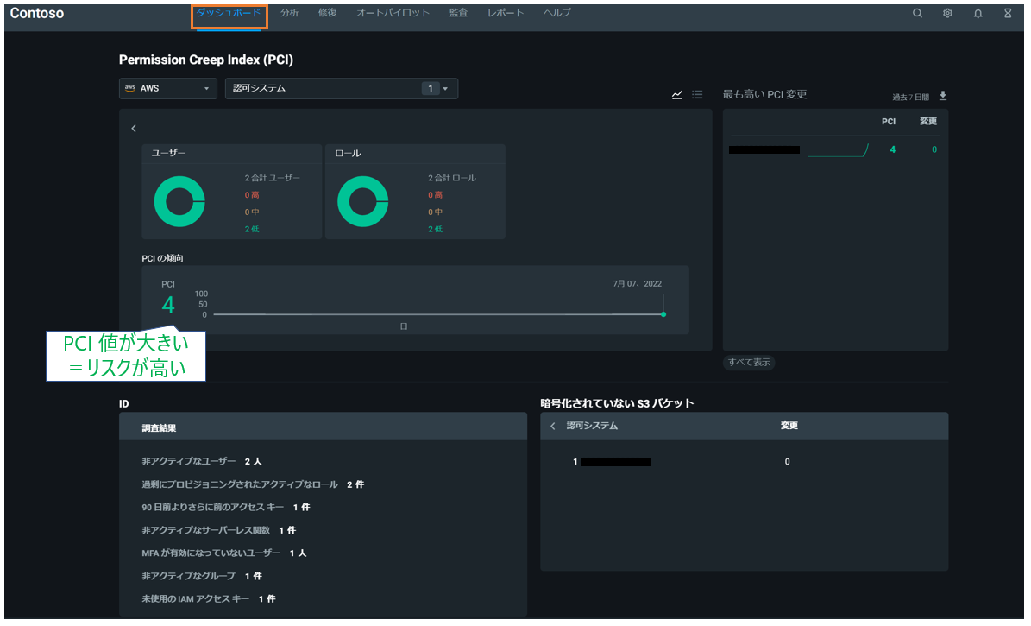Viewport: 1031px width, 626px height.
Task: Click '2 合計 ロール' text
Action: 452,178
